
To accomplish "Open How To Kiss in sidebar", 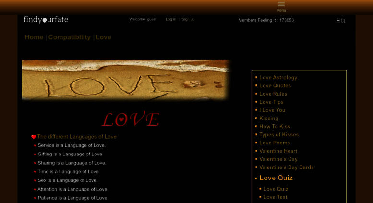I will coord(275,127).
